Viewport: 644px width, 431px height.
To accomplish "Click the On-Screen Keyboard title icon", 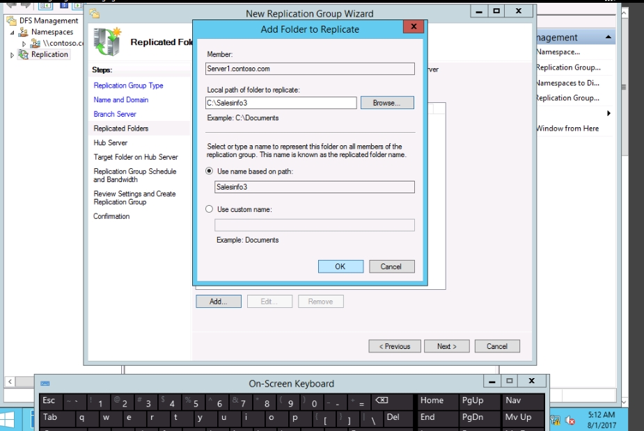I will [x=45, y=383].
